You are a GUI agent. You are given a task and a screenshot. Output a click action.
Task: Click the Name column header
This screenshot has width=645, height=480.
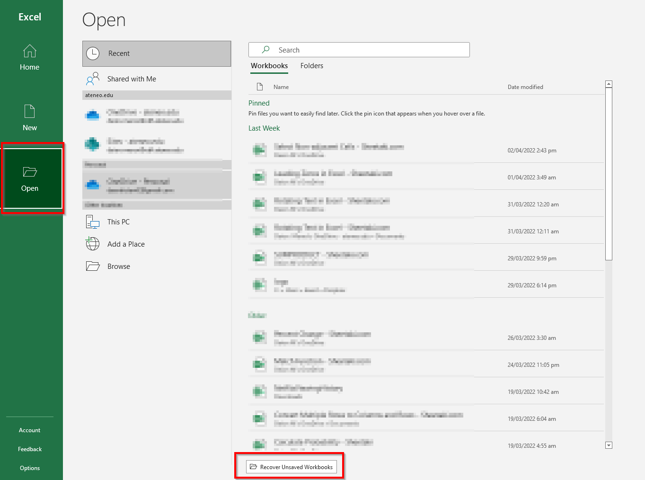tap(281, 87)
